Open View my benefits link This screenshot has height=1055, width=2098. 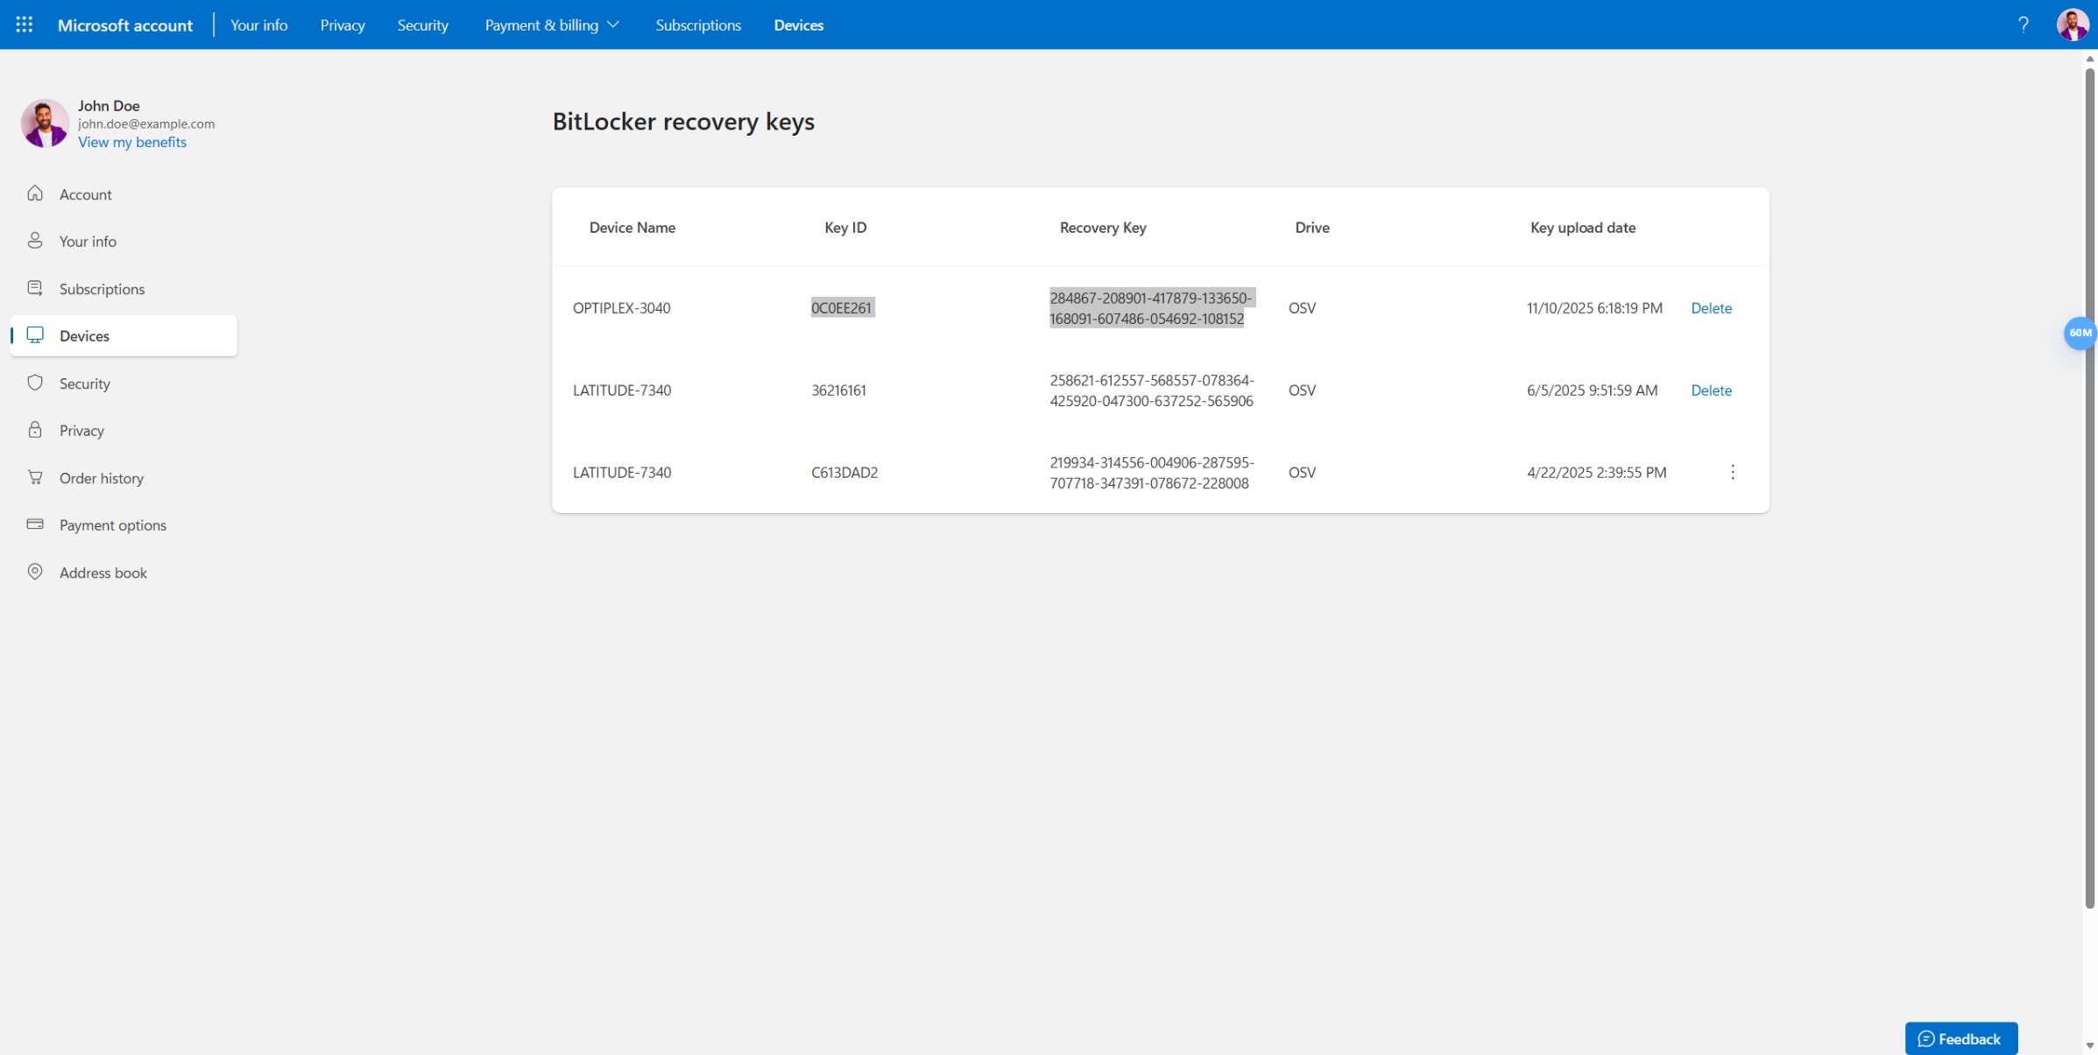[x=131, y=141]
